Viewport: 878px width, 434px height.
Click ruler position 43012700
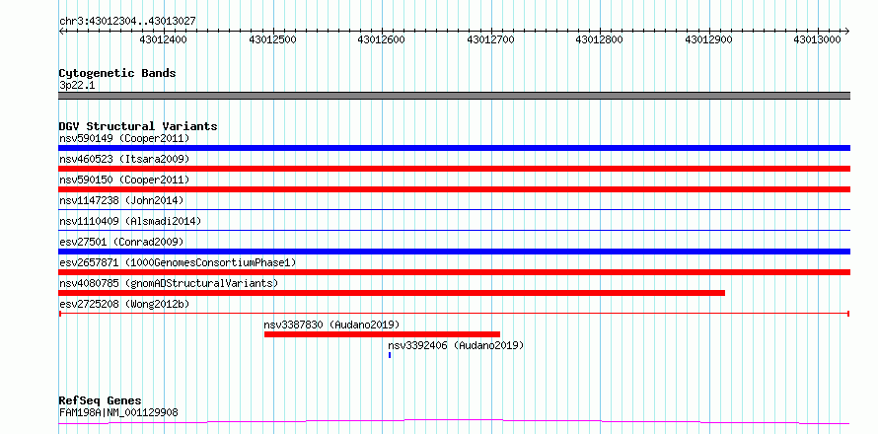(491, 39)
